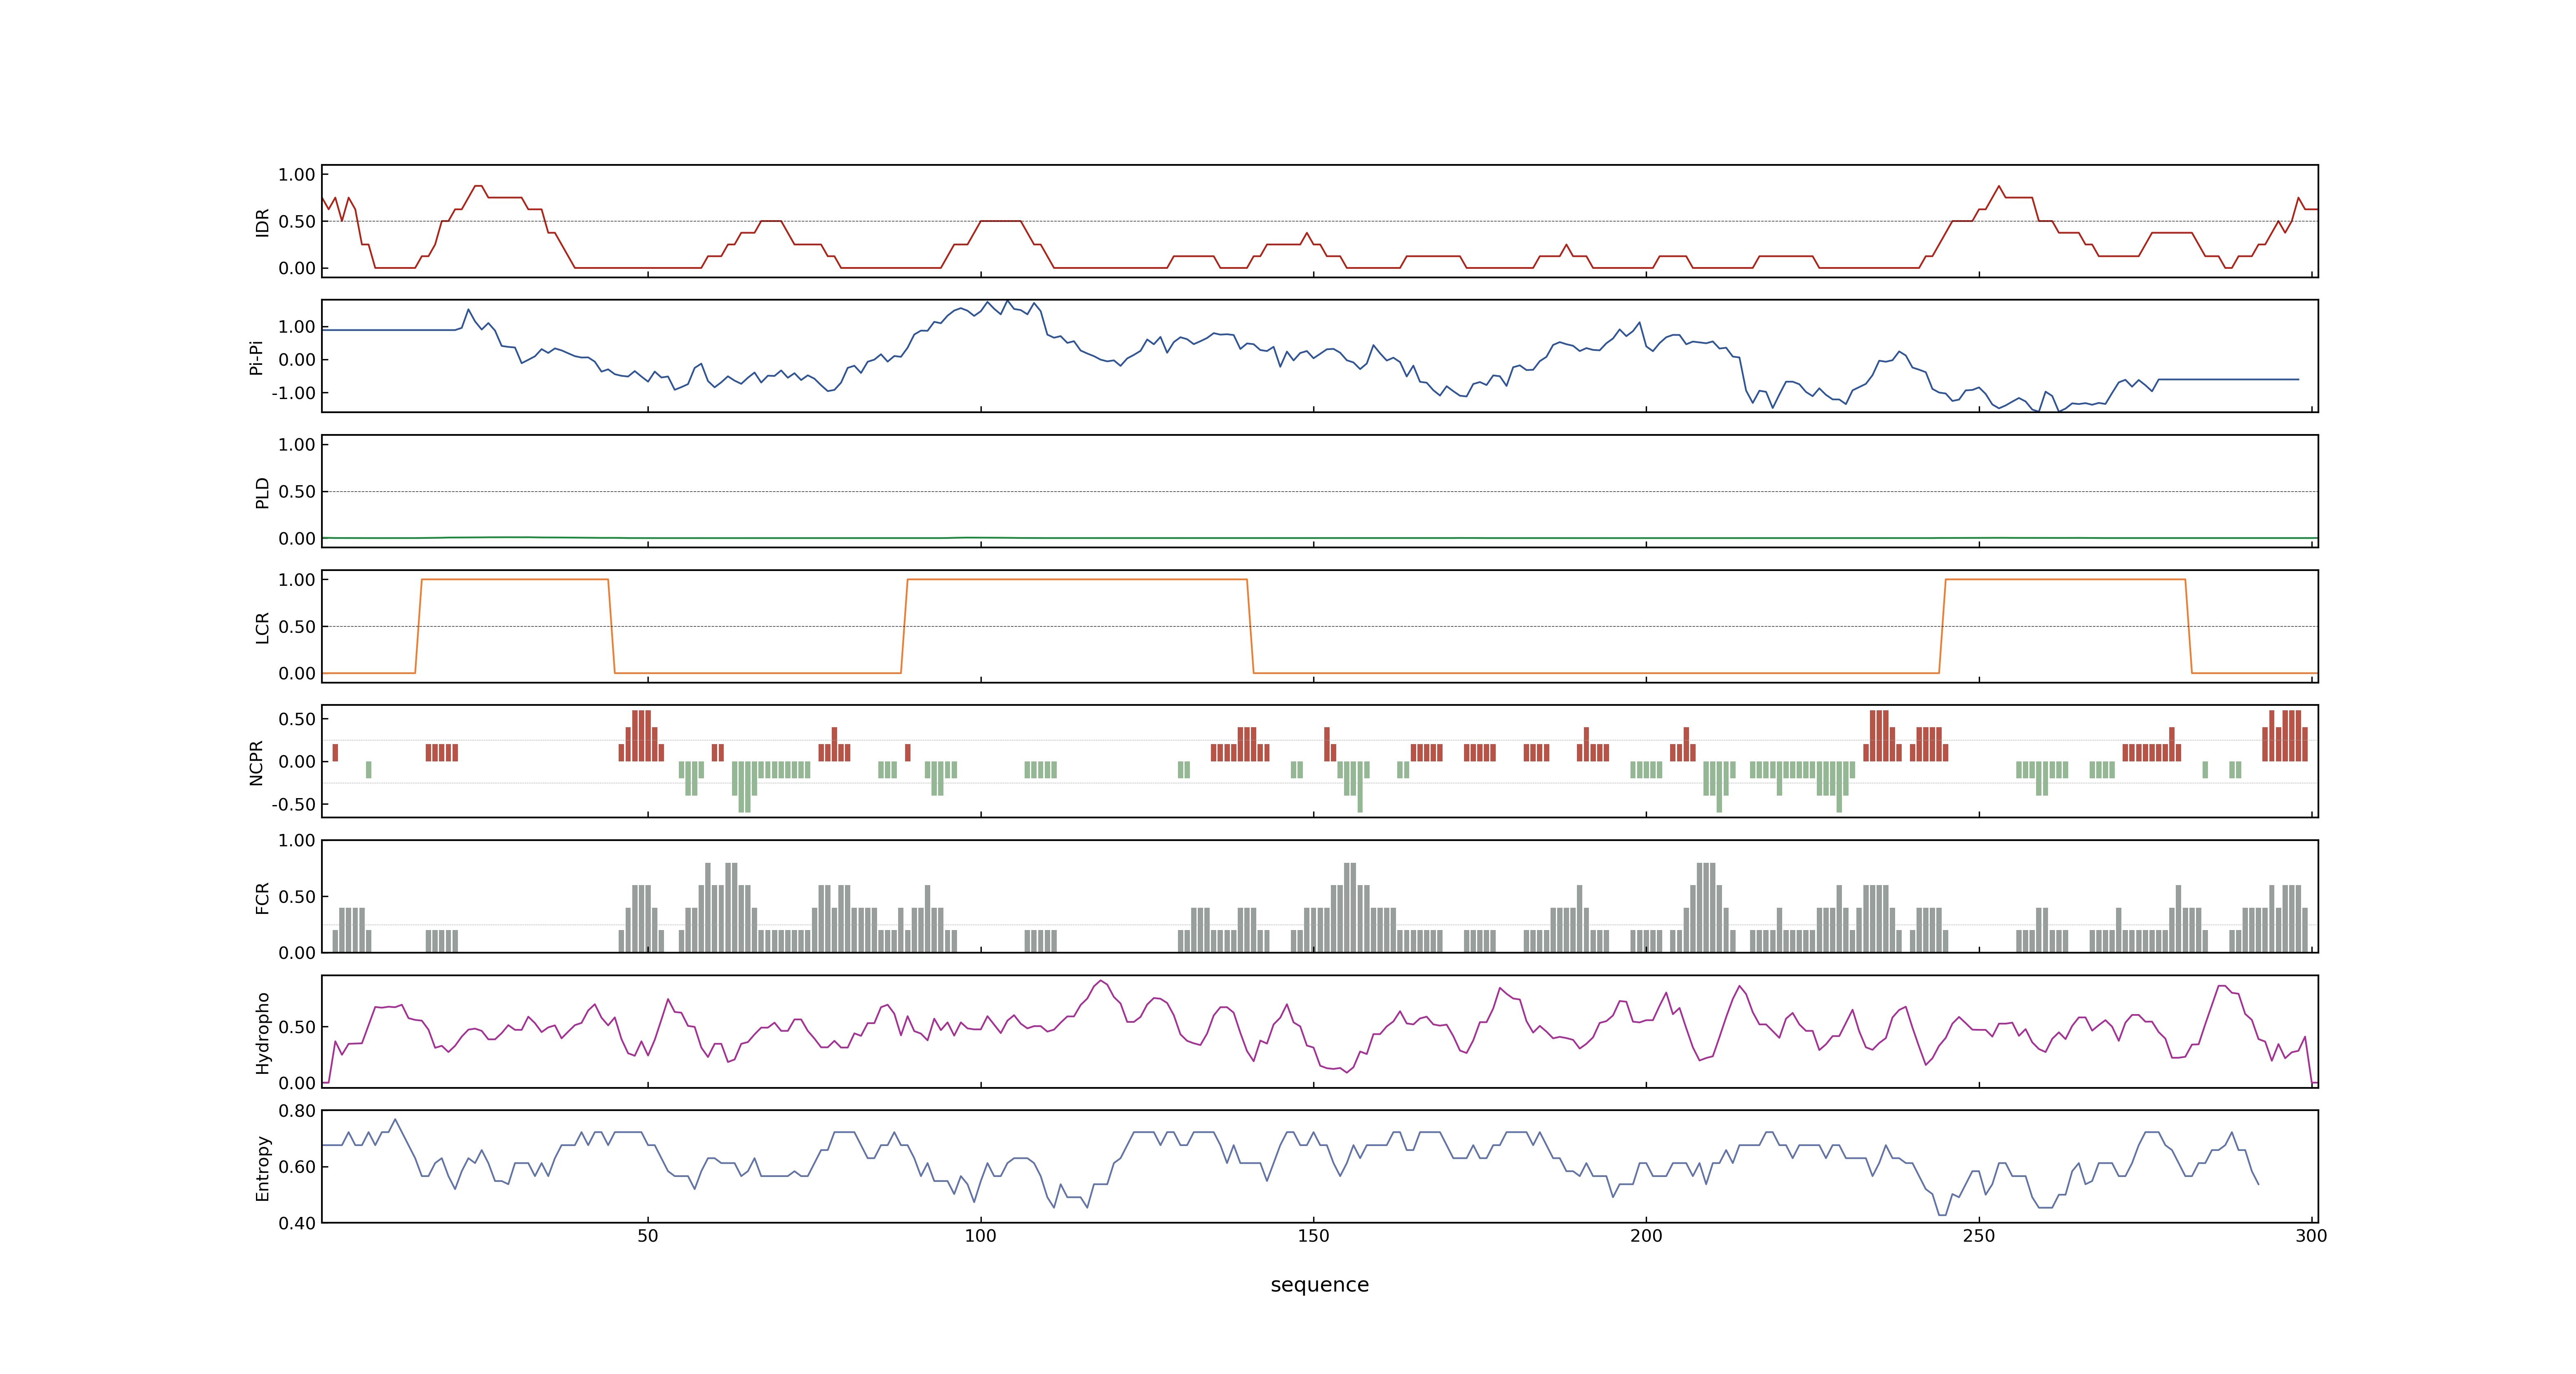Click the Pi-Pi y-axis label
The image size is (2576, 1374).
pyautogui.click(x=256, y=357)
